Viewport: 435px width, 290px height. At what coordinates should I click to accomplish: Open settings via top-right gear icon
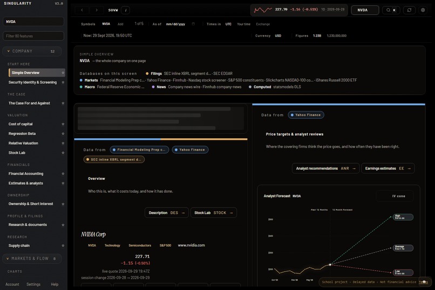click(x=423, y=10)
